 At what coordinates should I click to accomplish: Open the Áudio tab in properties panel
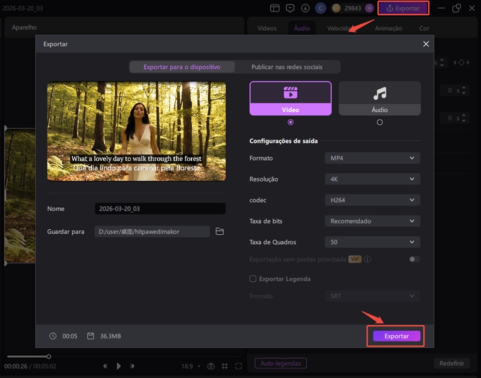[302, 28]
